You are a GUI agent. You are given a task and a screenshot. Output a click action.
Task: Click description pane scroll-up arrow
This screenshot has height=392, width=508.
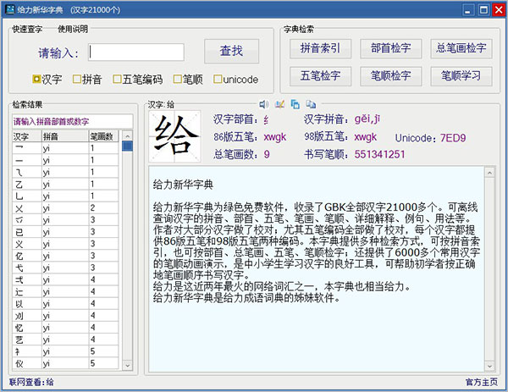coord(489,173)
